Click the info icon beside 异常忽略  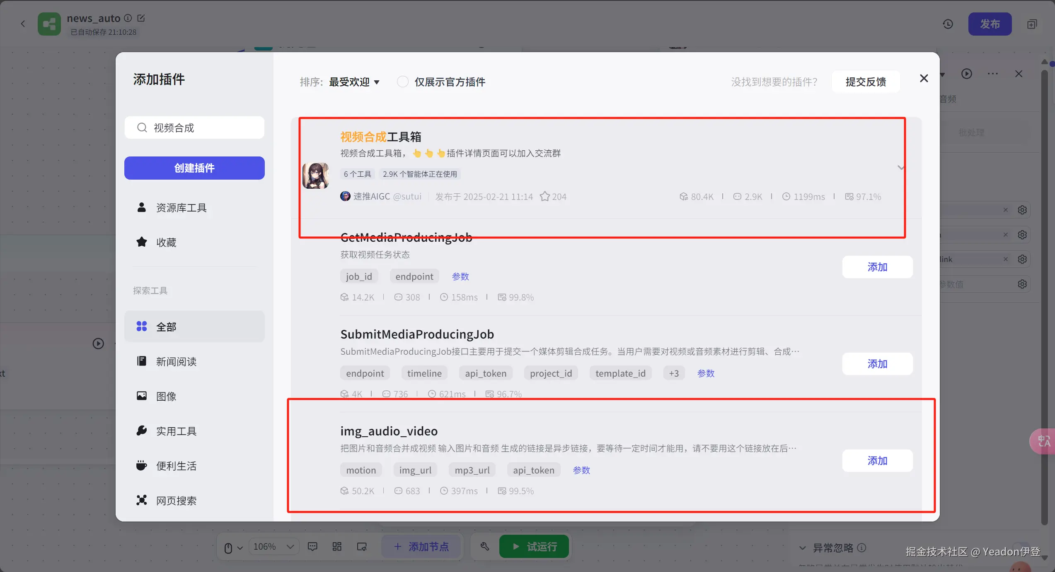862,548
